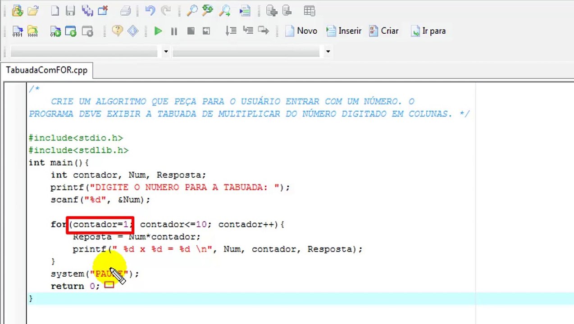Click the scanf("%d", &Num); line

pos(100,200)
